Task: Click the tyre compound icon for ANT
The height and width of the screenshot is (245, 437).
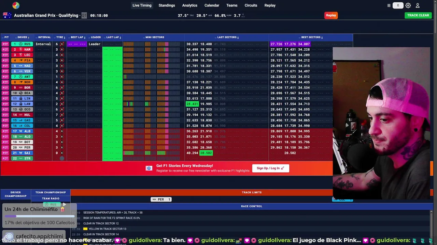Action: (62, 77)
